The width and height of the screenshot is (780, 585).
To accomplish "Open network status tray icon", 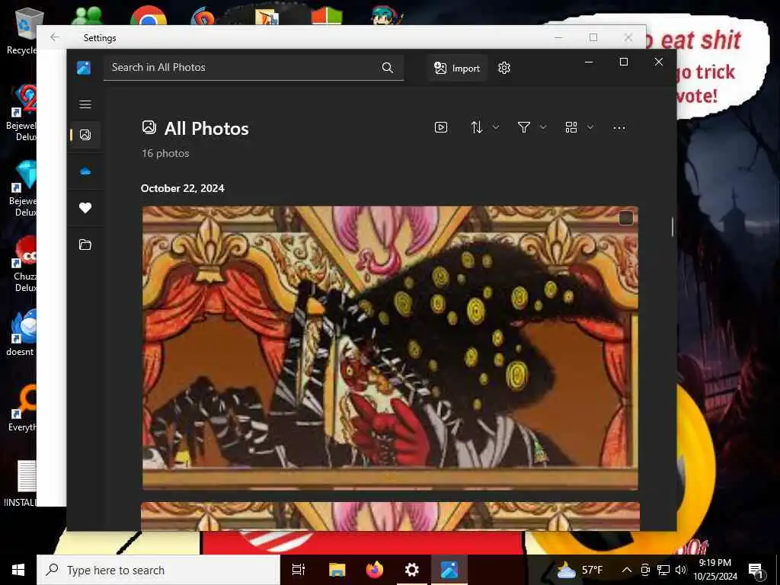I will click(663, 570).
